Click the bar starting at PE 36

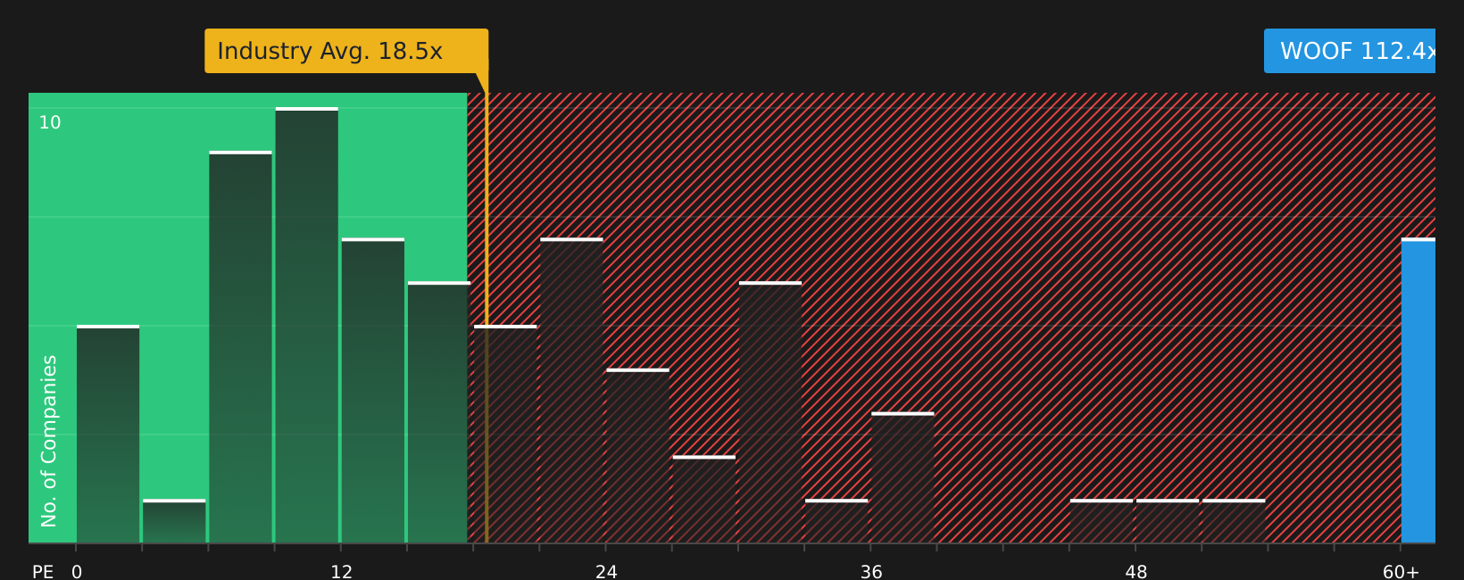pyautogui.click(x=903, y=477)
